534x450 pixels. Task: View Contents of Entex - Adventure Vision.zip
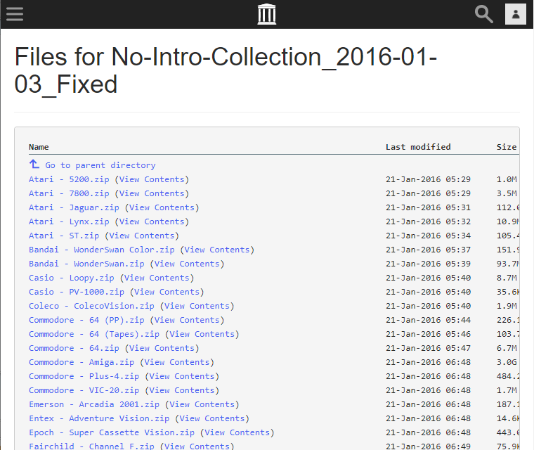click(211, 418)
